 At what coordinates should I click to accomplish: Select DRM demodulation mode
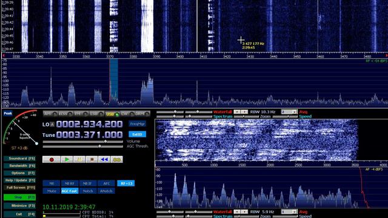(142, 114)
